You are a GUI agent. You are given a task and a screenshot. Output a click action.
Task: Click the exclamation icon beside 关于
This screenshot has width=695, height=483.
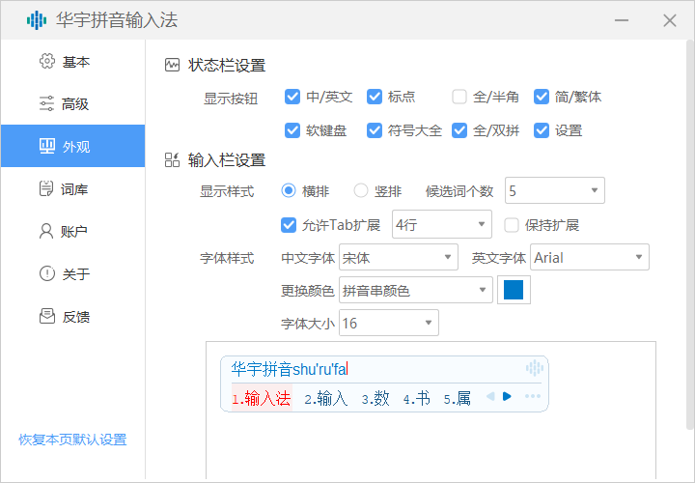pos(47,273)
